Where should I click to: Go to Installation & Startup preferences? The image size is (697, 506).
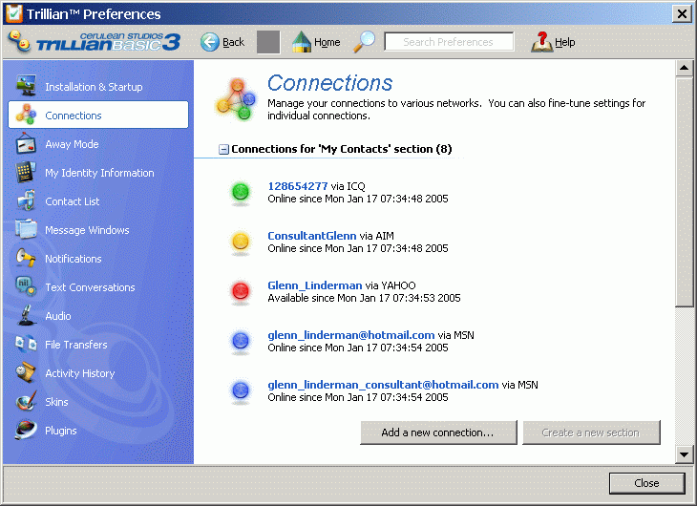pyautogui.click(x=94, y=87)
